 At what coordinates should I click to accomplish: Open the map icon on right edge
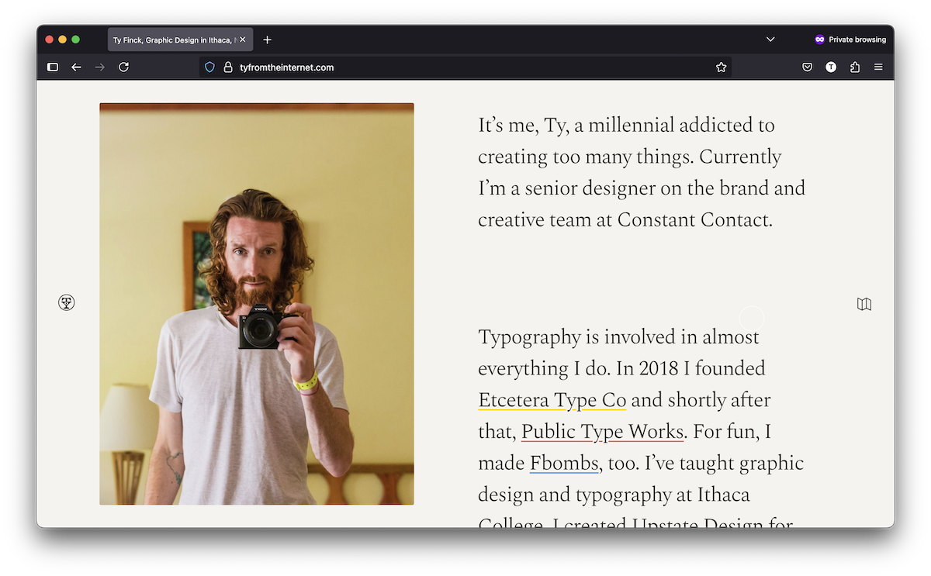point(864,304)
